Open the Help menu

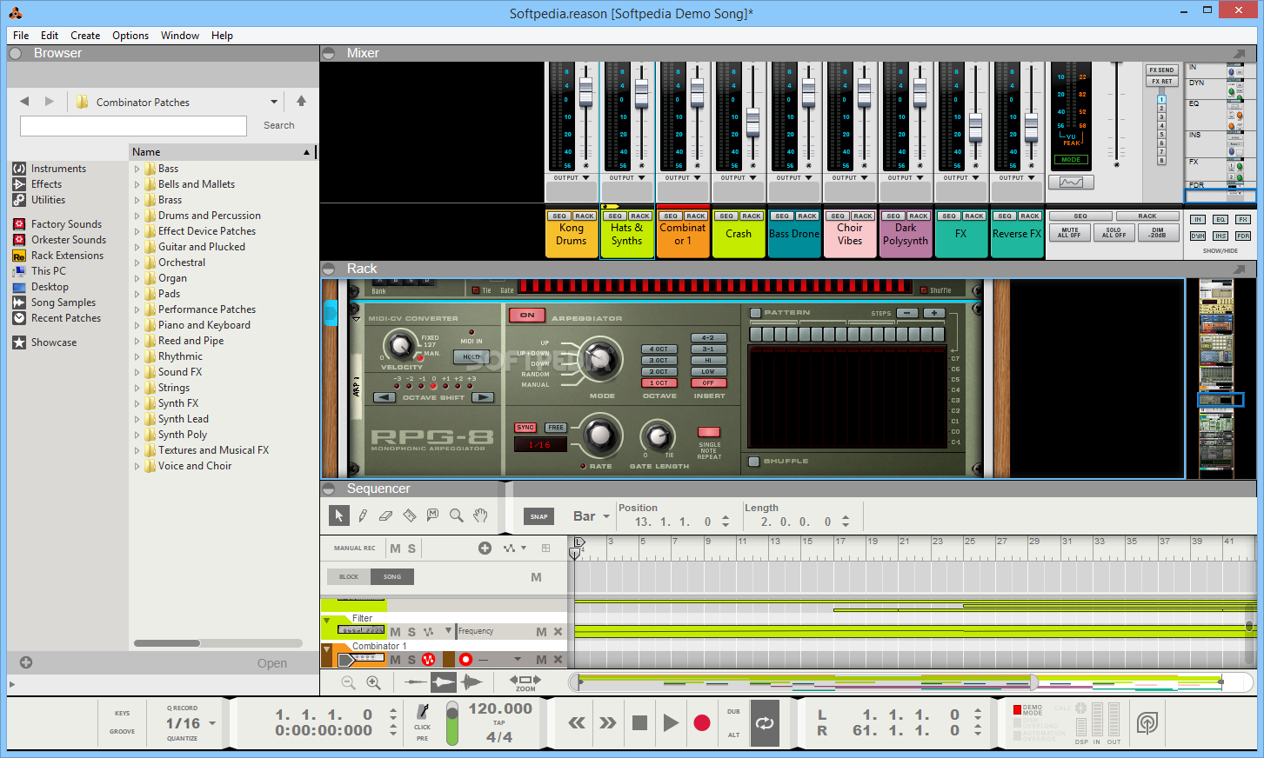click(x=222, y=36)
